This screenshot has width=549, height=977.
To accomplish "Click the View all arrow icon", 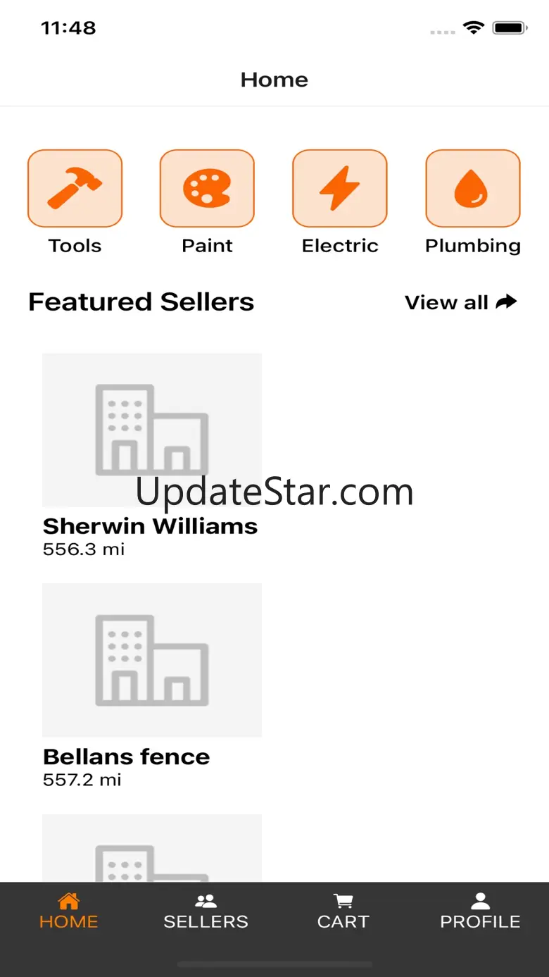I will click(507, 302).
